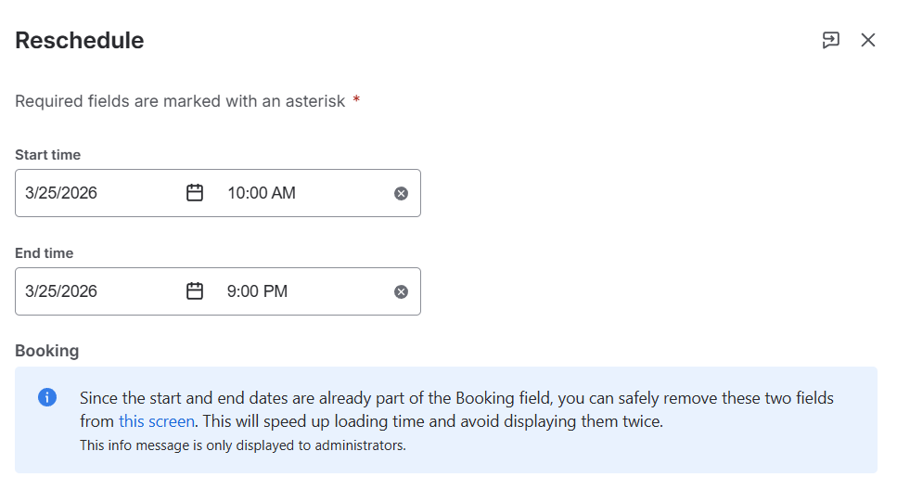Clear the Start time value
The image size is (897, 490).
click(x=401, y=193)
